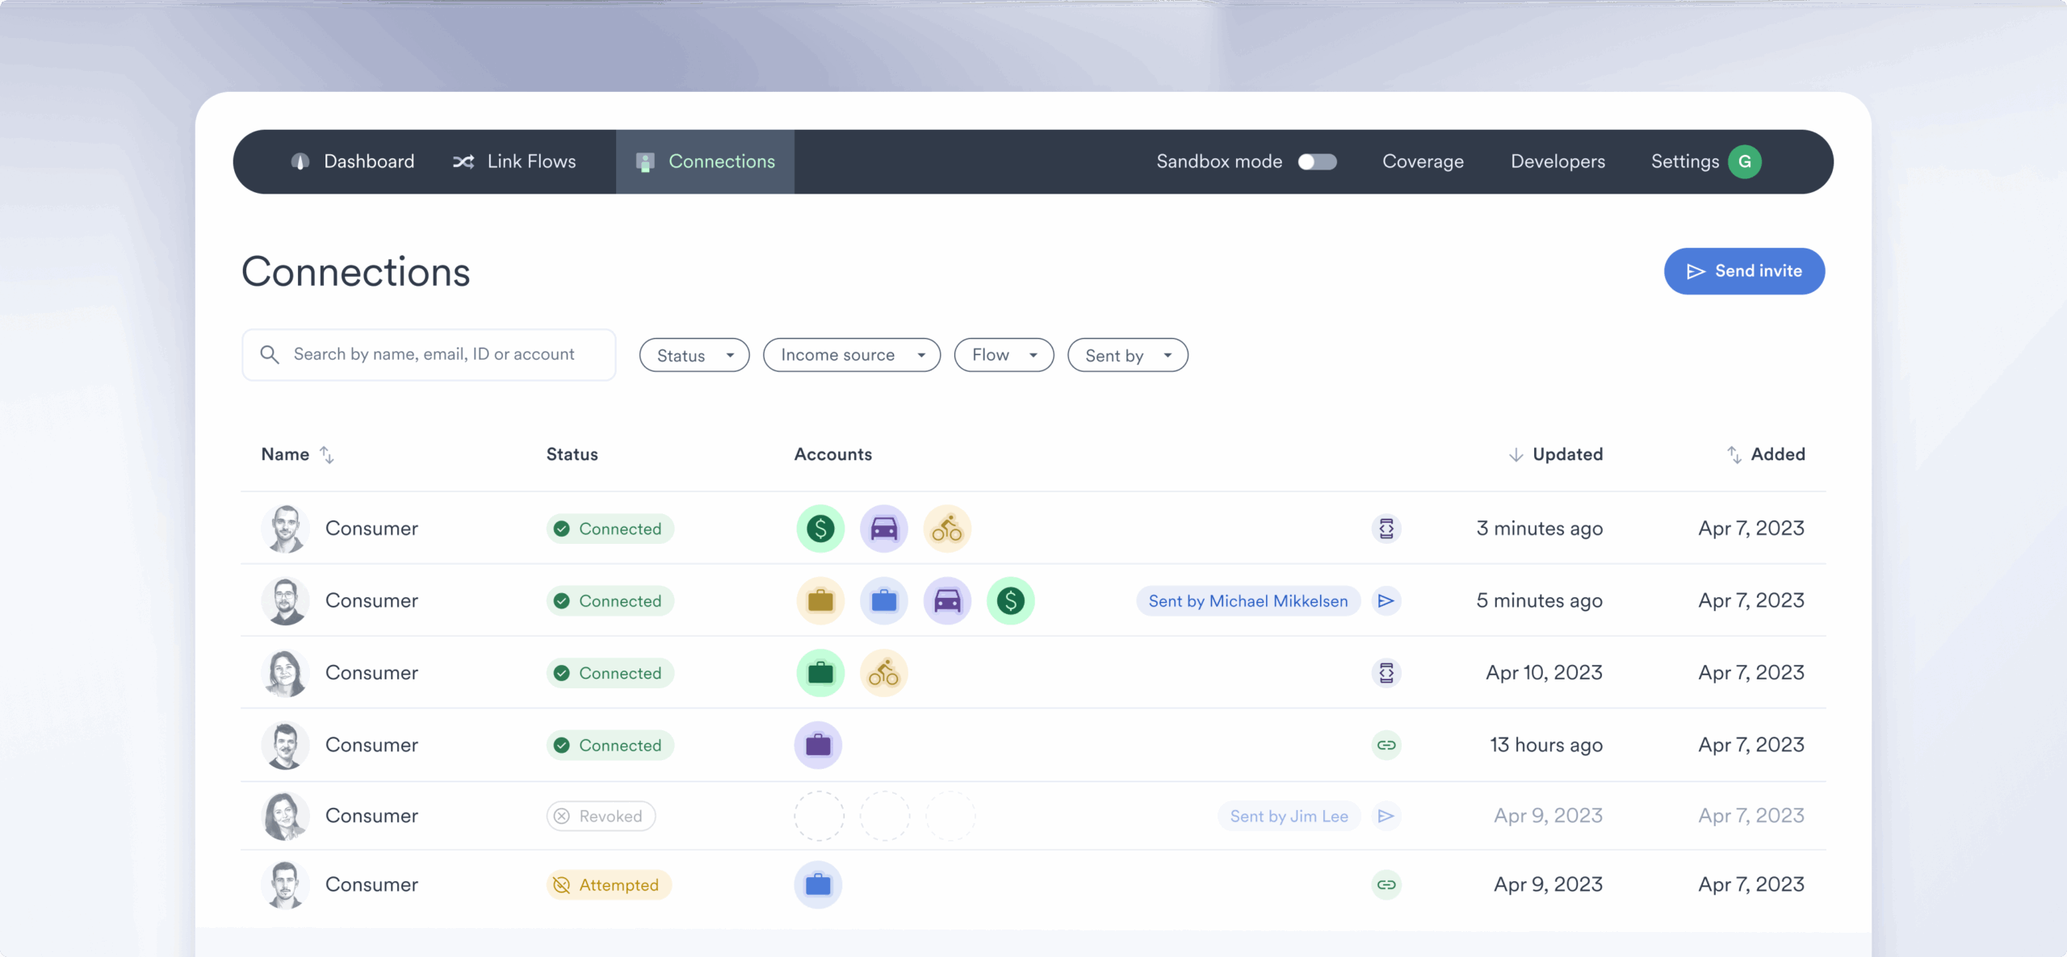The image size is (2067, 957).
Task: Sort by Name using the sort arrows
Action: (x=327, y=454)
